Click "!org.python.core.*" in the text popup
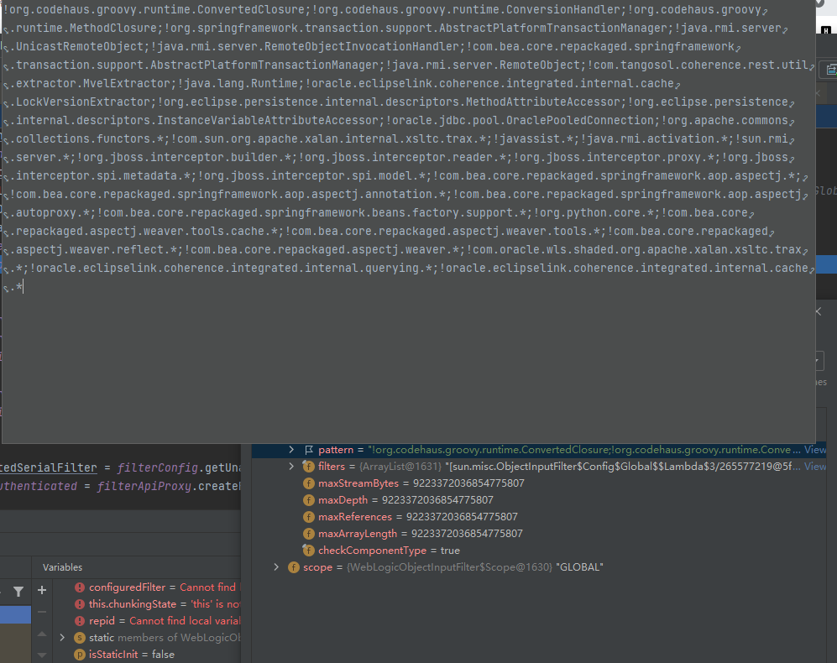 tap(594, 212)
